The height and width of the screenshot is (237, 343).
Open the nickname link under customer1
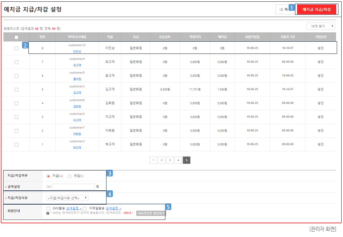77,92
